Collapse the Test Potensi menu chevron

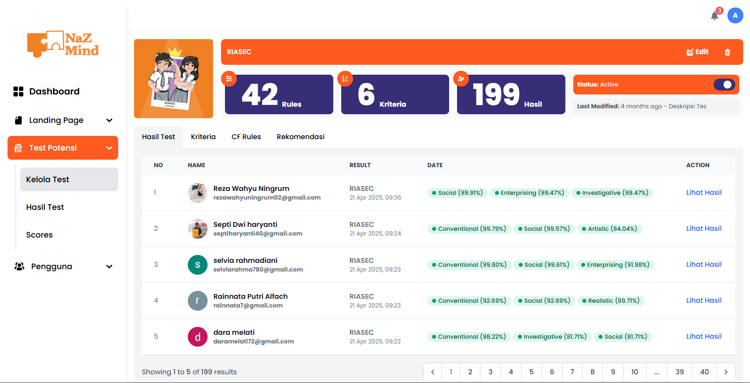tap(110, 148)
